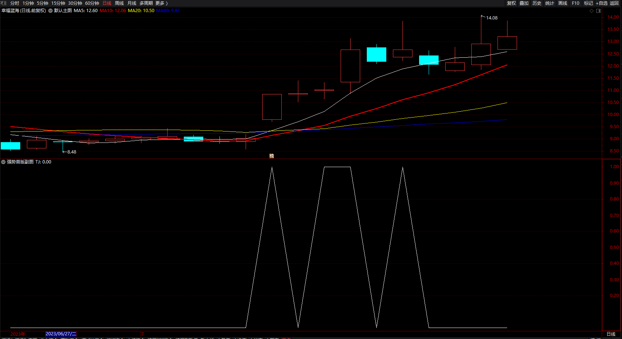Image resolution: width=622 pixels, height=339 pixels.
Task: Open the 复权 adjustment options
Action: [x=512, y=3]
